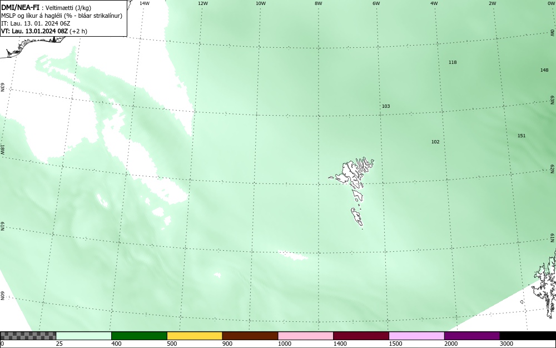Click the legend scale value 2000
Image resolution: width=556 pixels, height=348 pixels.
pyautogui.click(x=451, y=344)
